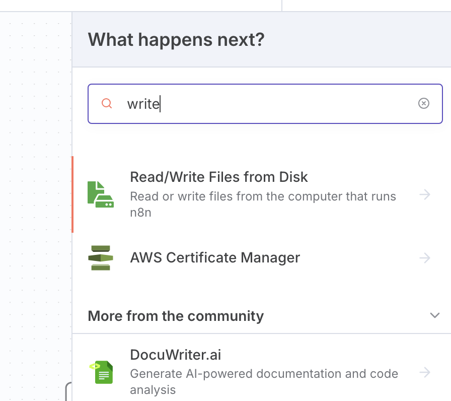This screenshot has width=451, height=401.
Task: Click the "What happens next?" panel heading
Action: pyautogui.click(x=176, y=39)
